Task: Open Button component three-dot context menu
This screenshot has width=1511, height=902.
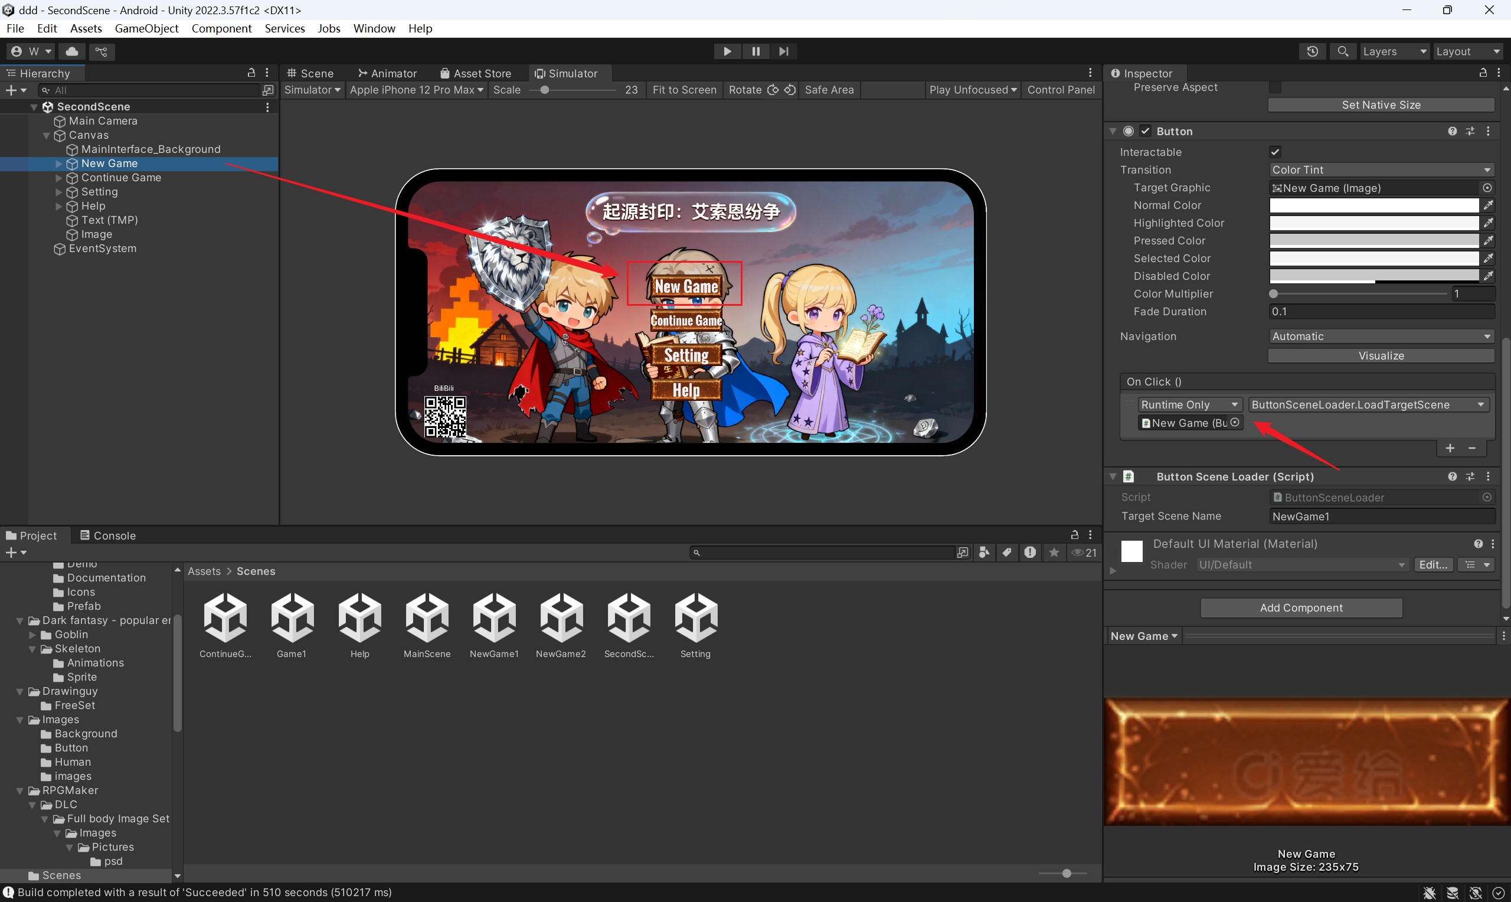Action: (1488, 131)
